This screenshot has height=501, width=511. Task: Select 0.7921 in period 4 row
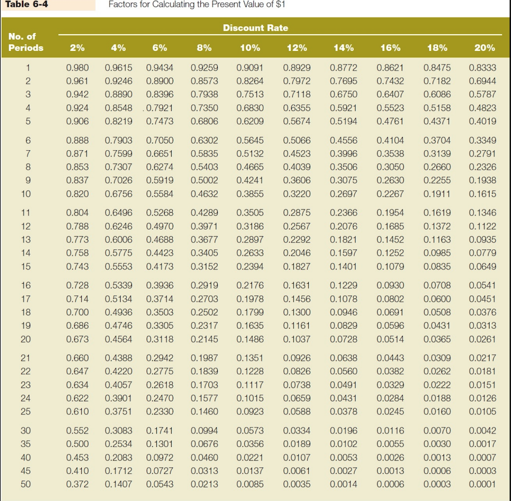point(159,108)
